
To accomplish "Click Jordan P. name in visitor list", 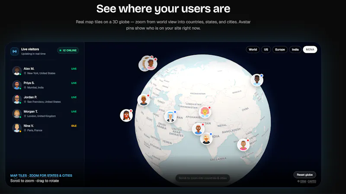I will tap(30, 97).
